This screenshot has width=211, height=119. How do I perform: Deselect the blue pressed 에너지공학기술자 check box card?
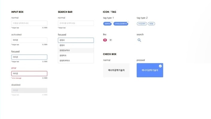(x=150, y=70)
